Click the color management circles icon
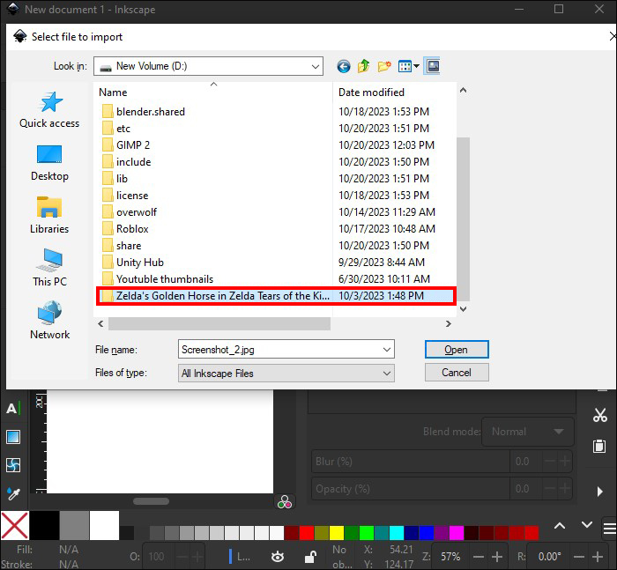The height and width of the screenshot is (570, 617). click(284, 502)
